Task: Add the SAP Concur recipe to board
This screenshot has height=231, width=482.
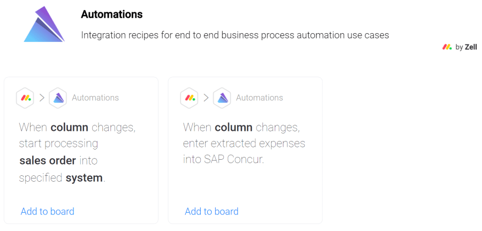Action: pyautogui.click(x=212, y=212)
